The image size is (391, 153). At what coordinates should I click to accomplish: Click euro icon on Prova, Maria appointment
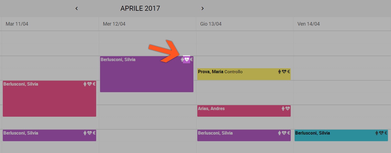tap(289, 72)
